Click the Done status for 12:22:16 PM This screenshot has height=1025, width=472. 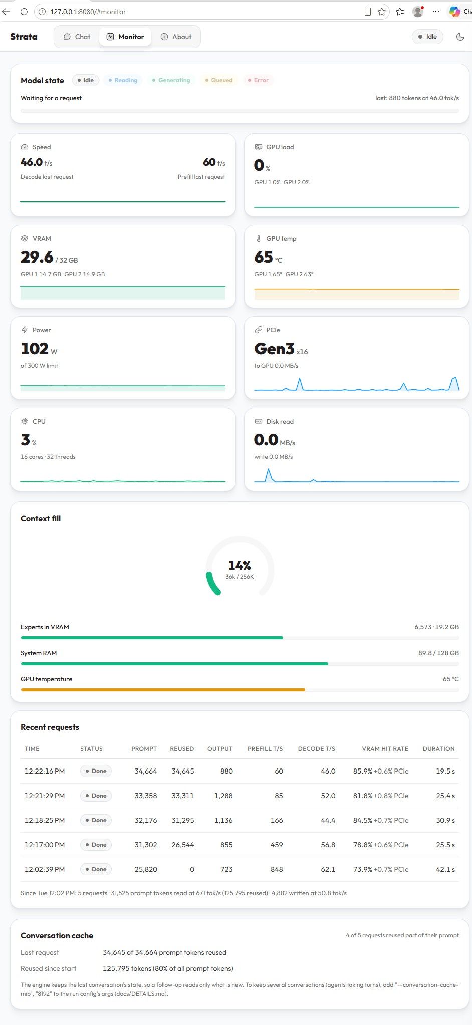[x=96, y=771]
